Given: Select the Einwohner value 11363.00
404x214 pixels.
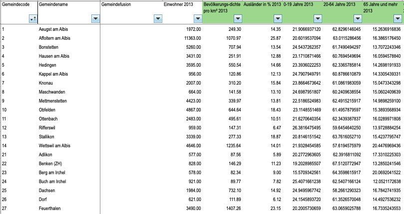Looking at the screenshot, I should [x=190, y=38].
